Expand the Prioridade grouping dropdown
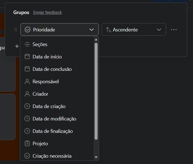 pos(59,29)
